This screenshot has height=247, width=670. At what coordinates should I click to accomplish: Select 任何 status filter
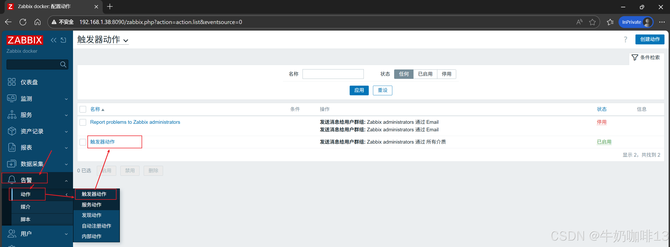pyautogui.click(x=404, y=74)
